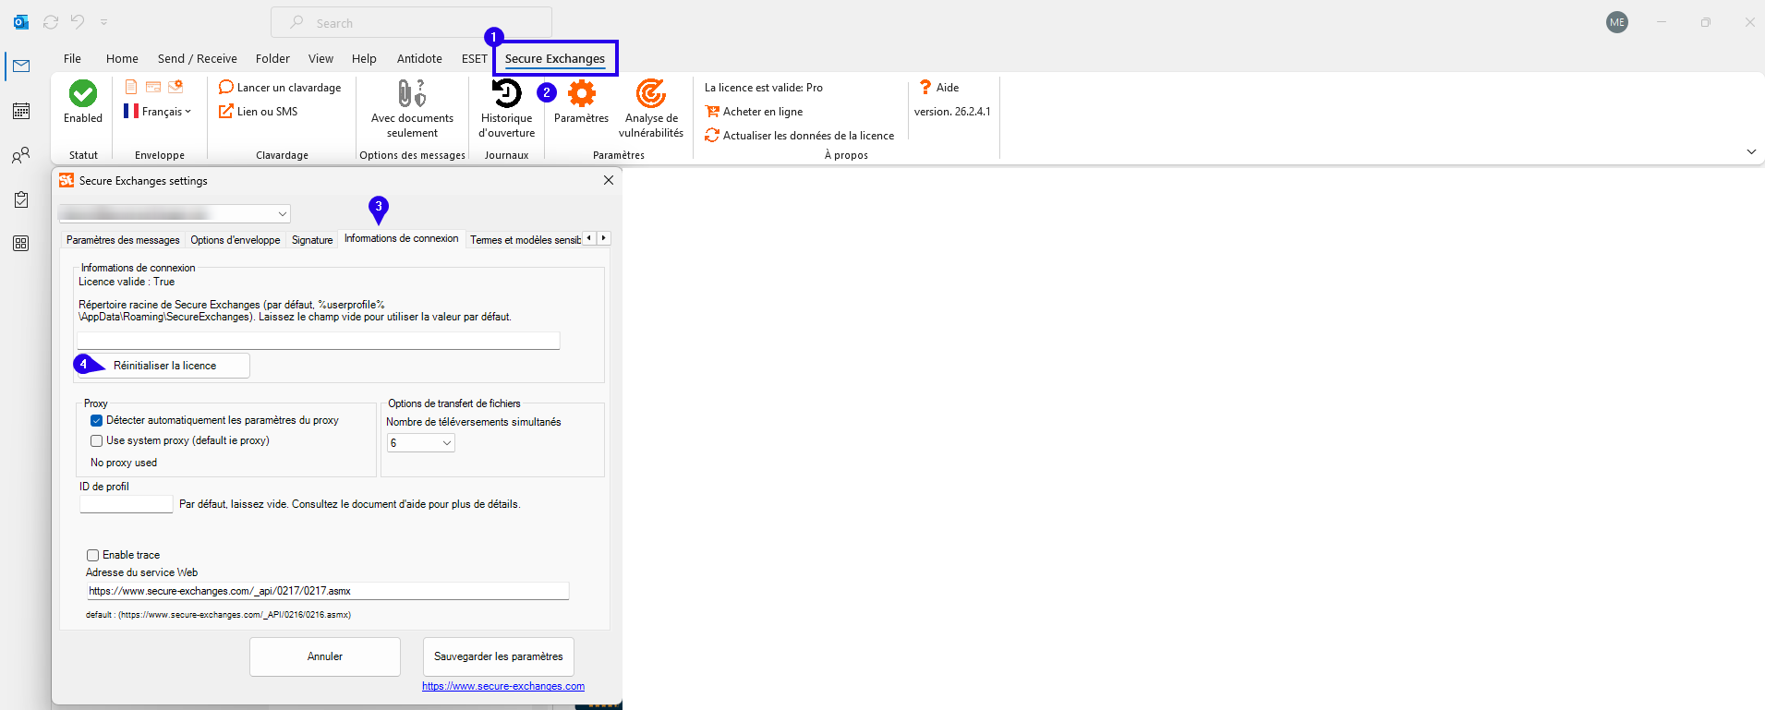Switch to Paramètres des messages tab
The image size is (1765, 710).
click(123, 240)
